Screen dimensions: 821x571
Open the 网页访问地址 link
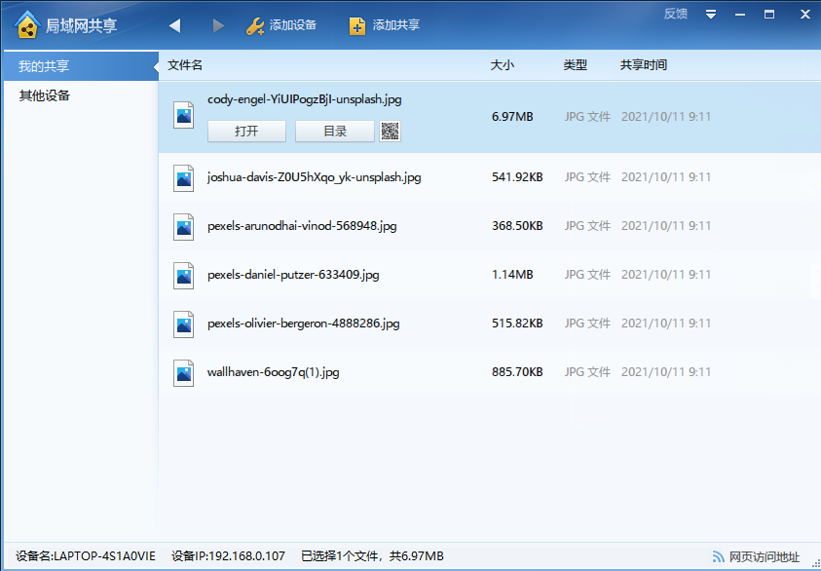pos(765,556)
